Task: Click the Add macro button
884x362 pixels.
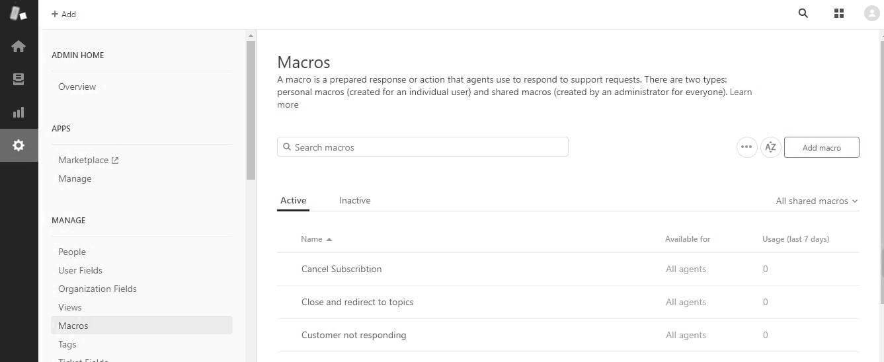Action: point(821,147)
